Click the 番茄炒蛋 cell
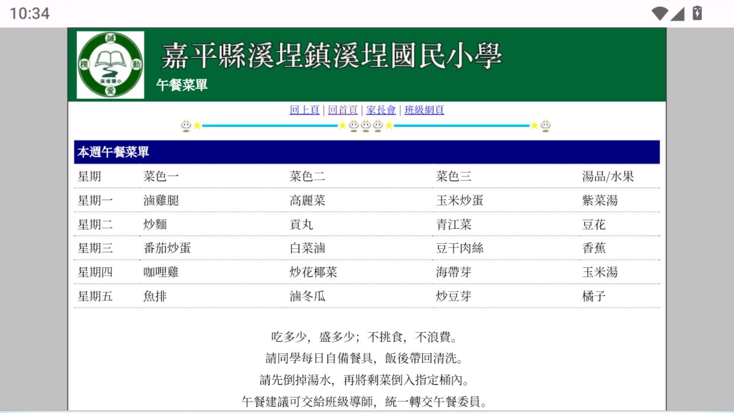 [167, 248]
